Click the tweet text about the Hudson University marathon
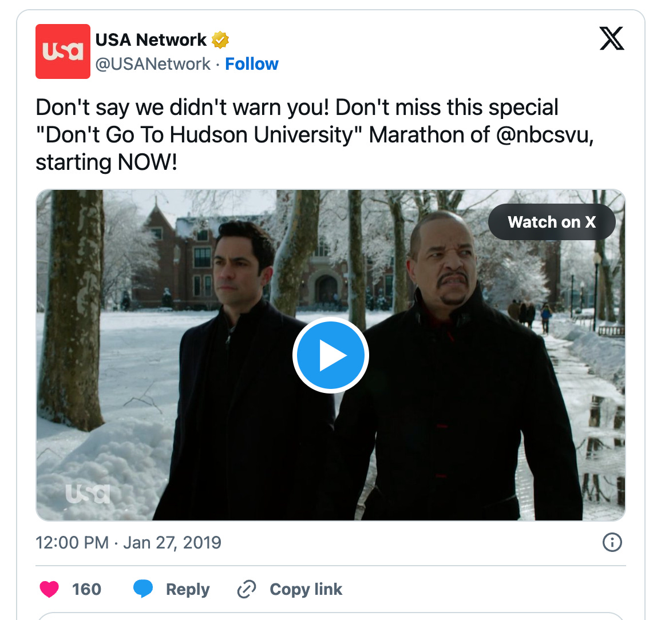Viewport: 657px width, 620px height. [314, 135]
